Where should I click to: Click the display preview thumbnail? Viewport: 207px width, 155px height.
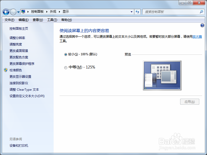[162, 75]
